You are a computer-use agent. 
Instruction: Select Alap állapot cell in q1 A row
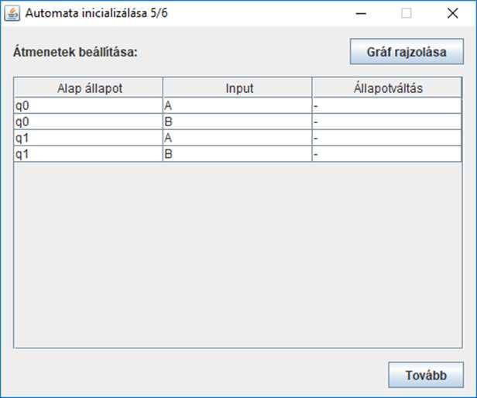(88, 138)
